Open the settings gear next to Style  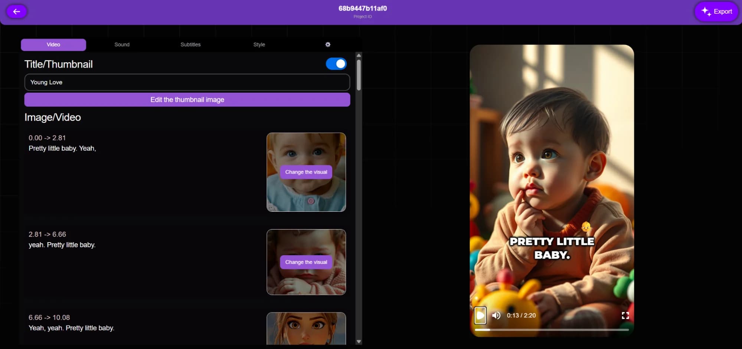point(328,44)
